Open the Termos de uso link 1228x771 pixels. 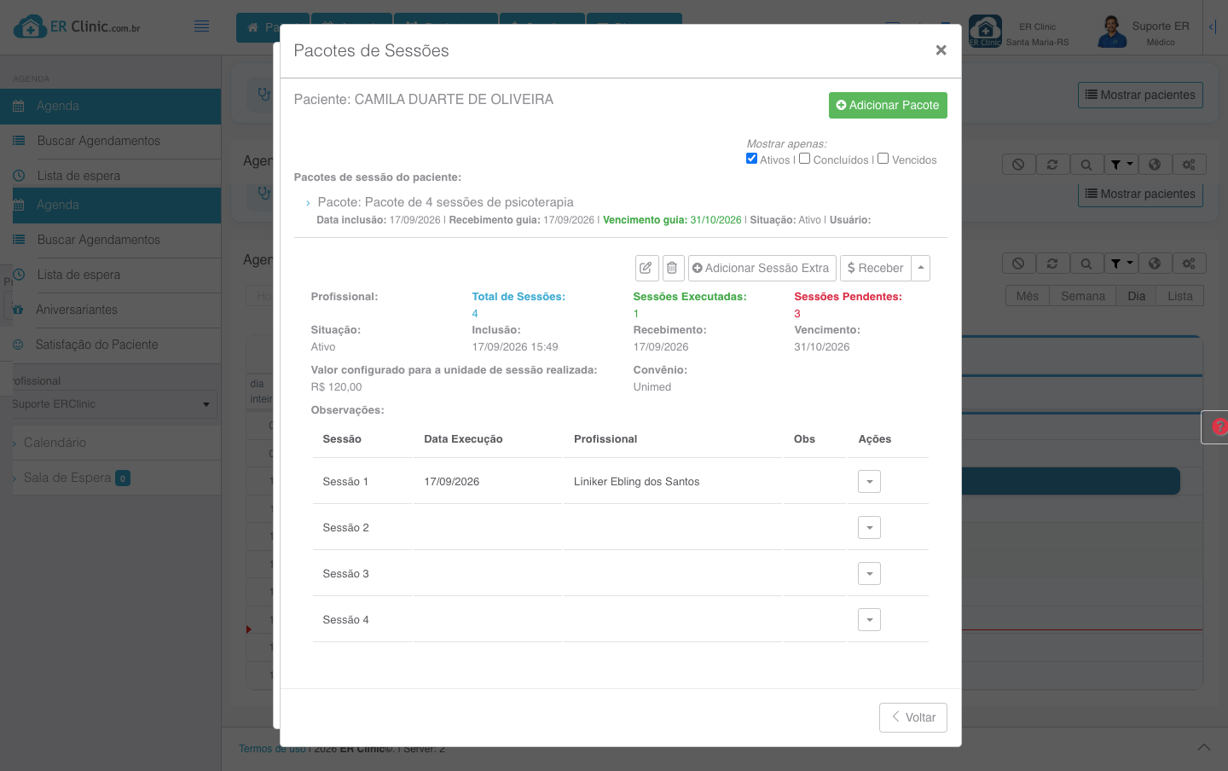point(272,749)
